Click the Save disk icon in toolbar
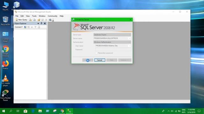 [x=42, y=20]
